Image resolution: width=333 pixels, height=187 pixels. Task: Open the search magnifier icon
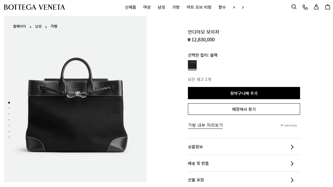tap(294, 7)
